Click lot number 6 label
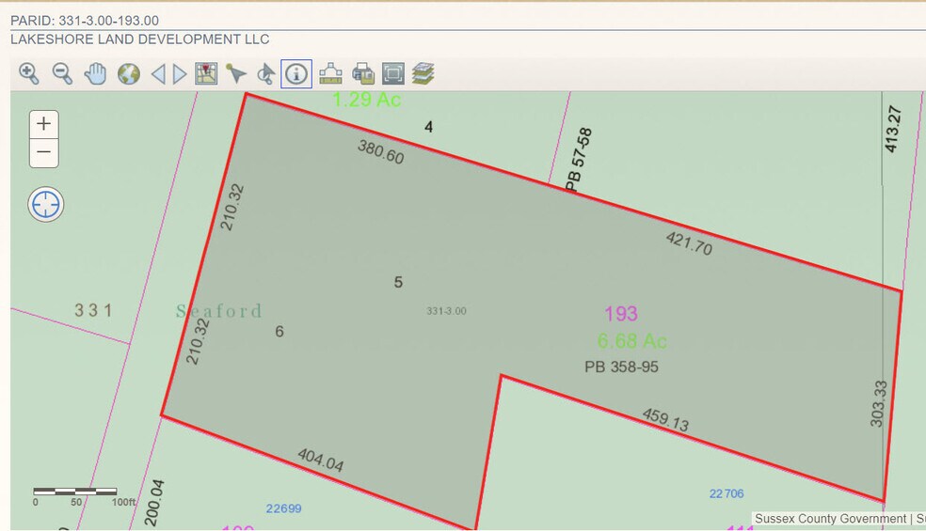This screenshot has width=926, height=531. [279, 332]
